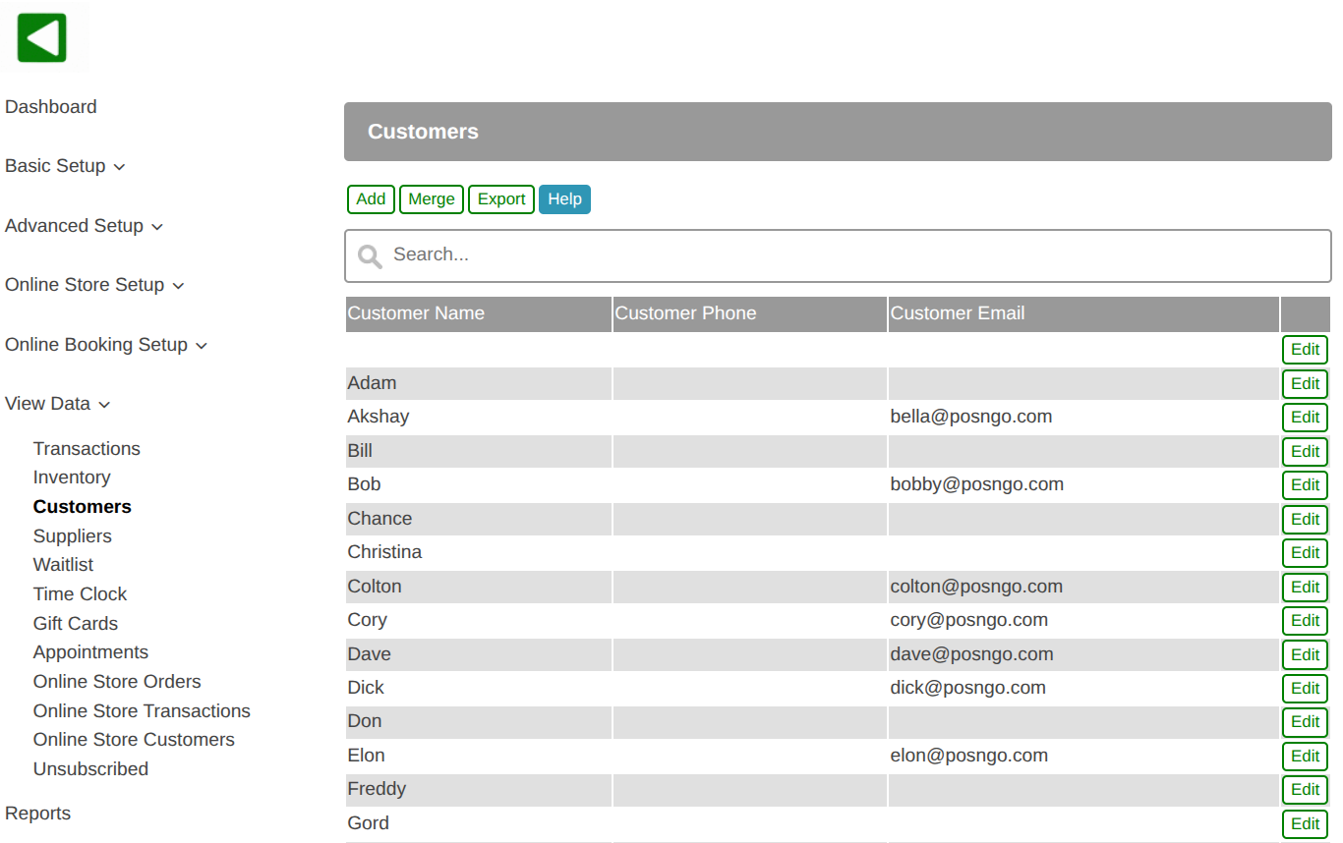Click the Merge button
Viewport: 1343px width, 843px height.
[432, 199]
